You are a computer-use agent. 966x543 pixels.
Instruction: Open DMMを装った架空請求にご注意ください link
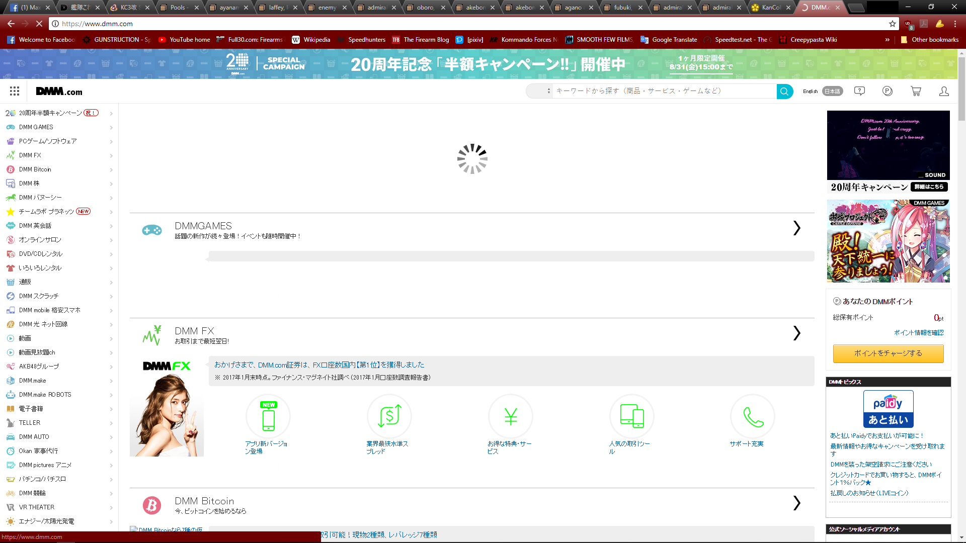(x=881, y=465)
